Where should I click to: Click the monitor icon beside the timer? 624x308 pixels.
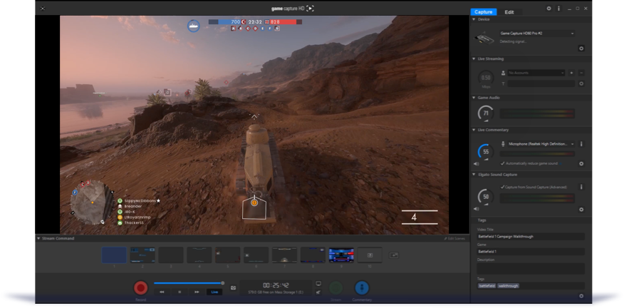coord(318,284)
